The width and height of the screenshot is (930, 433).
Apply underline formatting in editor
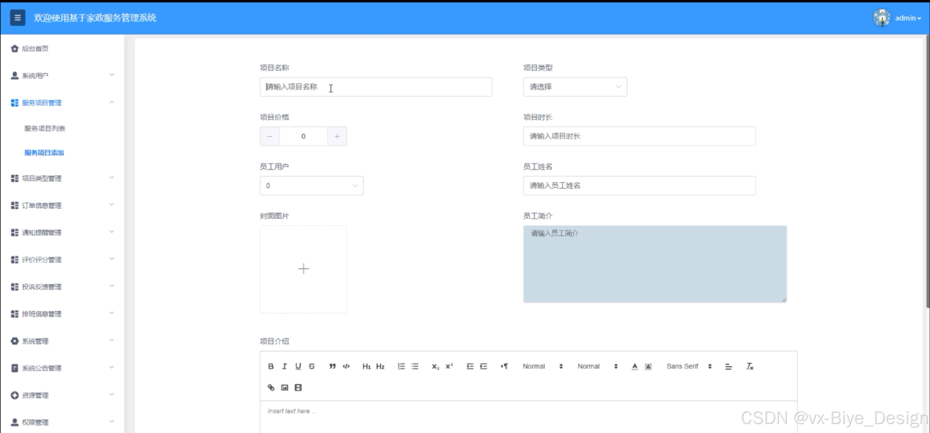pos(298,366)
